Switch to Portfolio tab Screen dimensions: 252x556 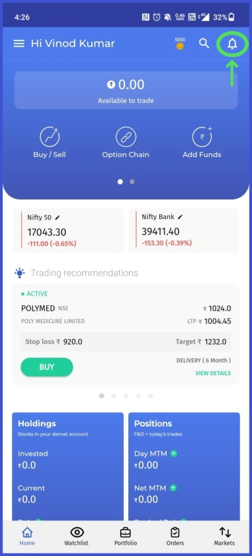[126, 536]
